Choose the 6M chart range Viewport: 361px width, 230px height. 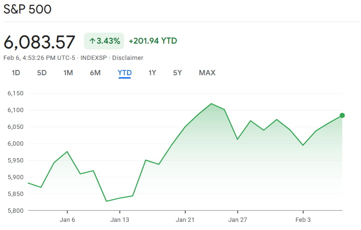95,73
